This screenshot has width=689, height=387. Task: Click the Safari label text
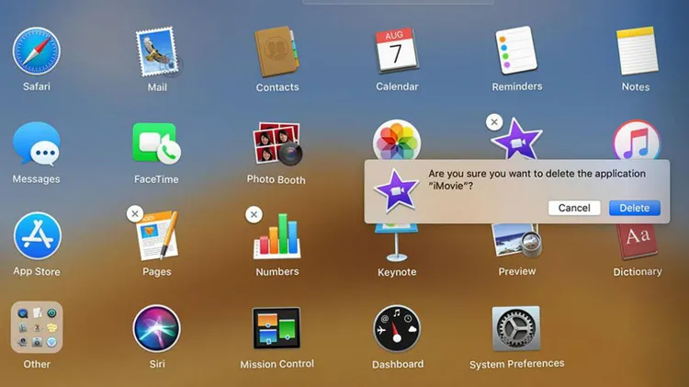37,86
